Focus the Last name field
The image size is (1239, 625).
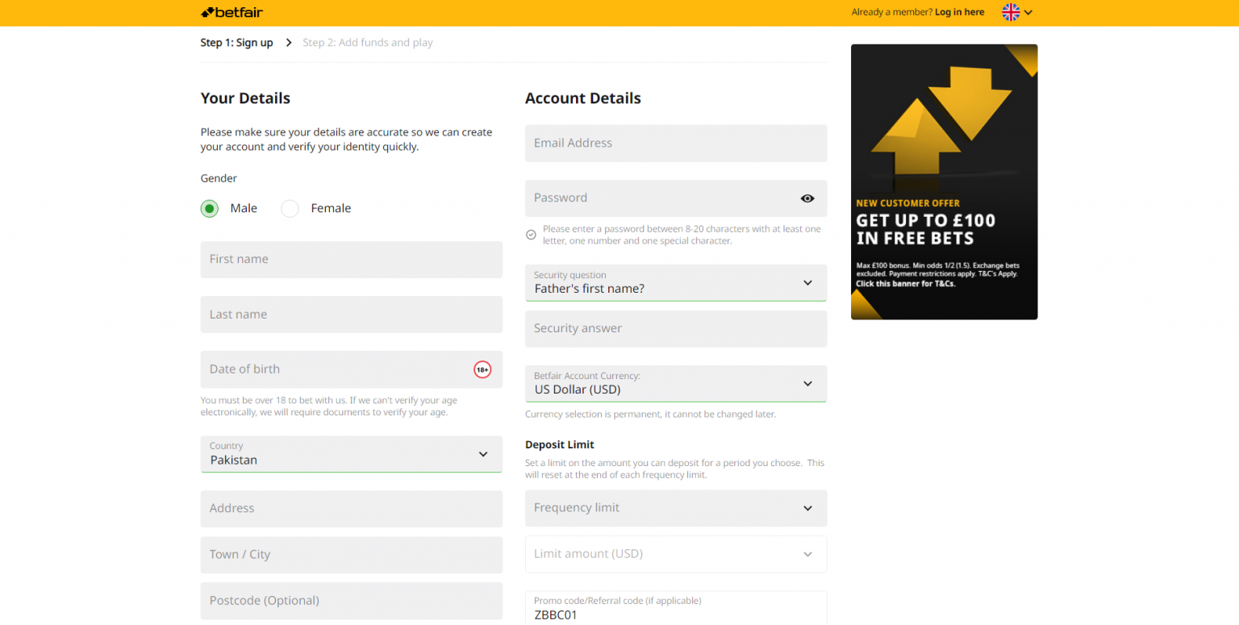click(x=351, y=315)
